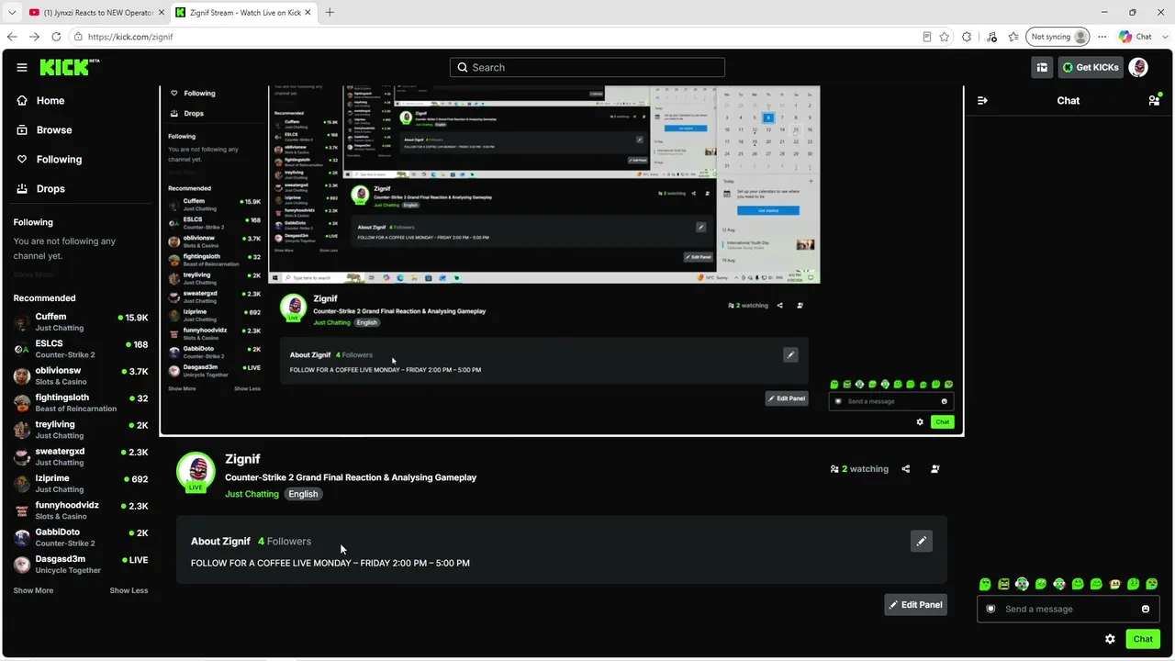Go to Home in the sidebar
Image resolution: width=1175 pixels, height=661 pixels.
(x=50, y=100)
